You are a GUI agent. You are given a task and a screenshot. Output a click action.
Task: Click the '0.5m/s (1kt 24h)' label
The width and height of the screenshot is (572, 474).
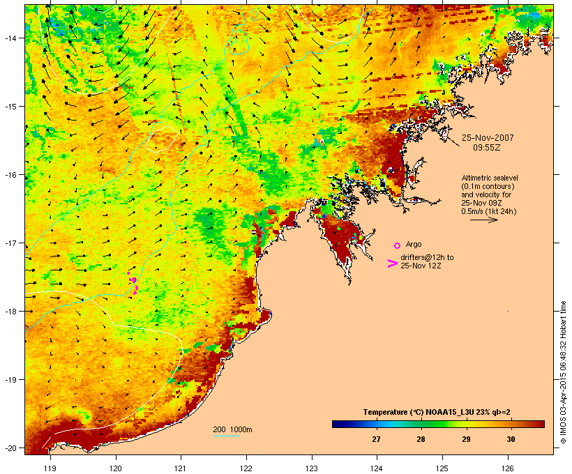coord(489,211)
